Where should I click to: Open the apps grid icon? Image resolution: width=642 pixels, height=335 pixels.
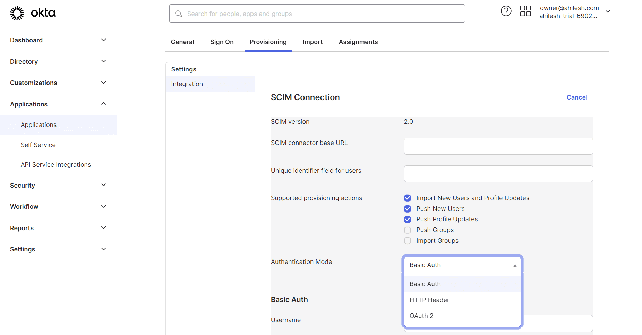coord(525,11)
